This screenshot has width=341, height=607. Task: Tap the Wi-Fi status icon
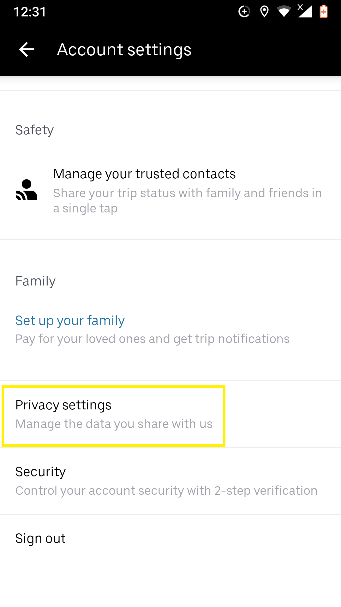284,12
